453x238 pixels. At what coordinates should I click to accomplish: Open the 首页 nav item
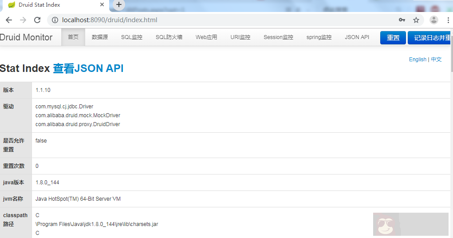pos(73,37)
